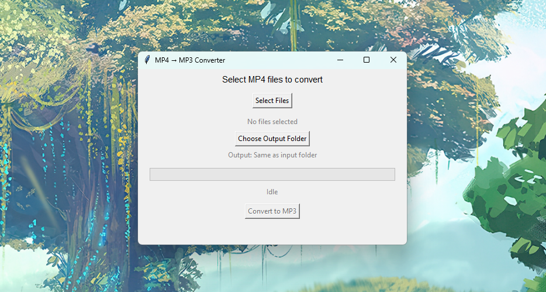Click blank window area below Convert to MP3
The width and height of the screenshot is (546, 292).
(272, 231)
